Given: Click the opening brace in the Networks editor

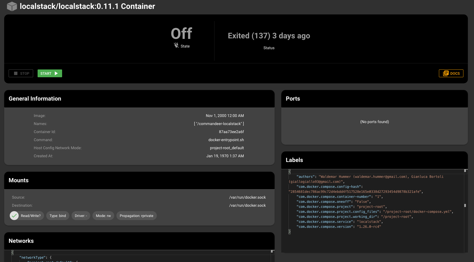Looking at the screenshot, I should coord(13,253).
